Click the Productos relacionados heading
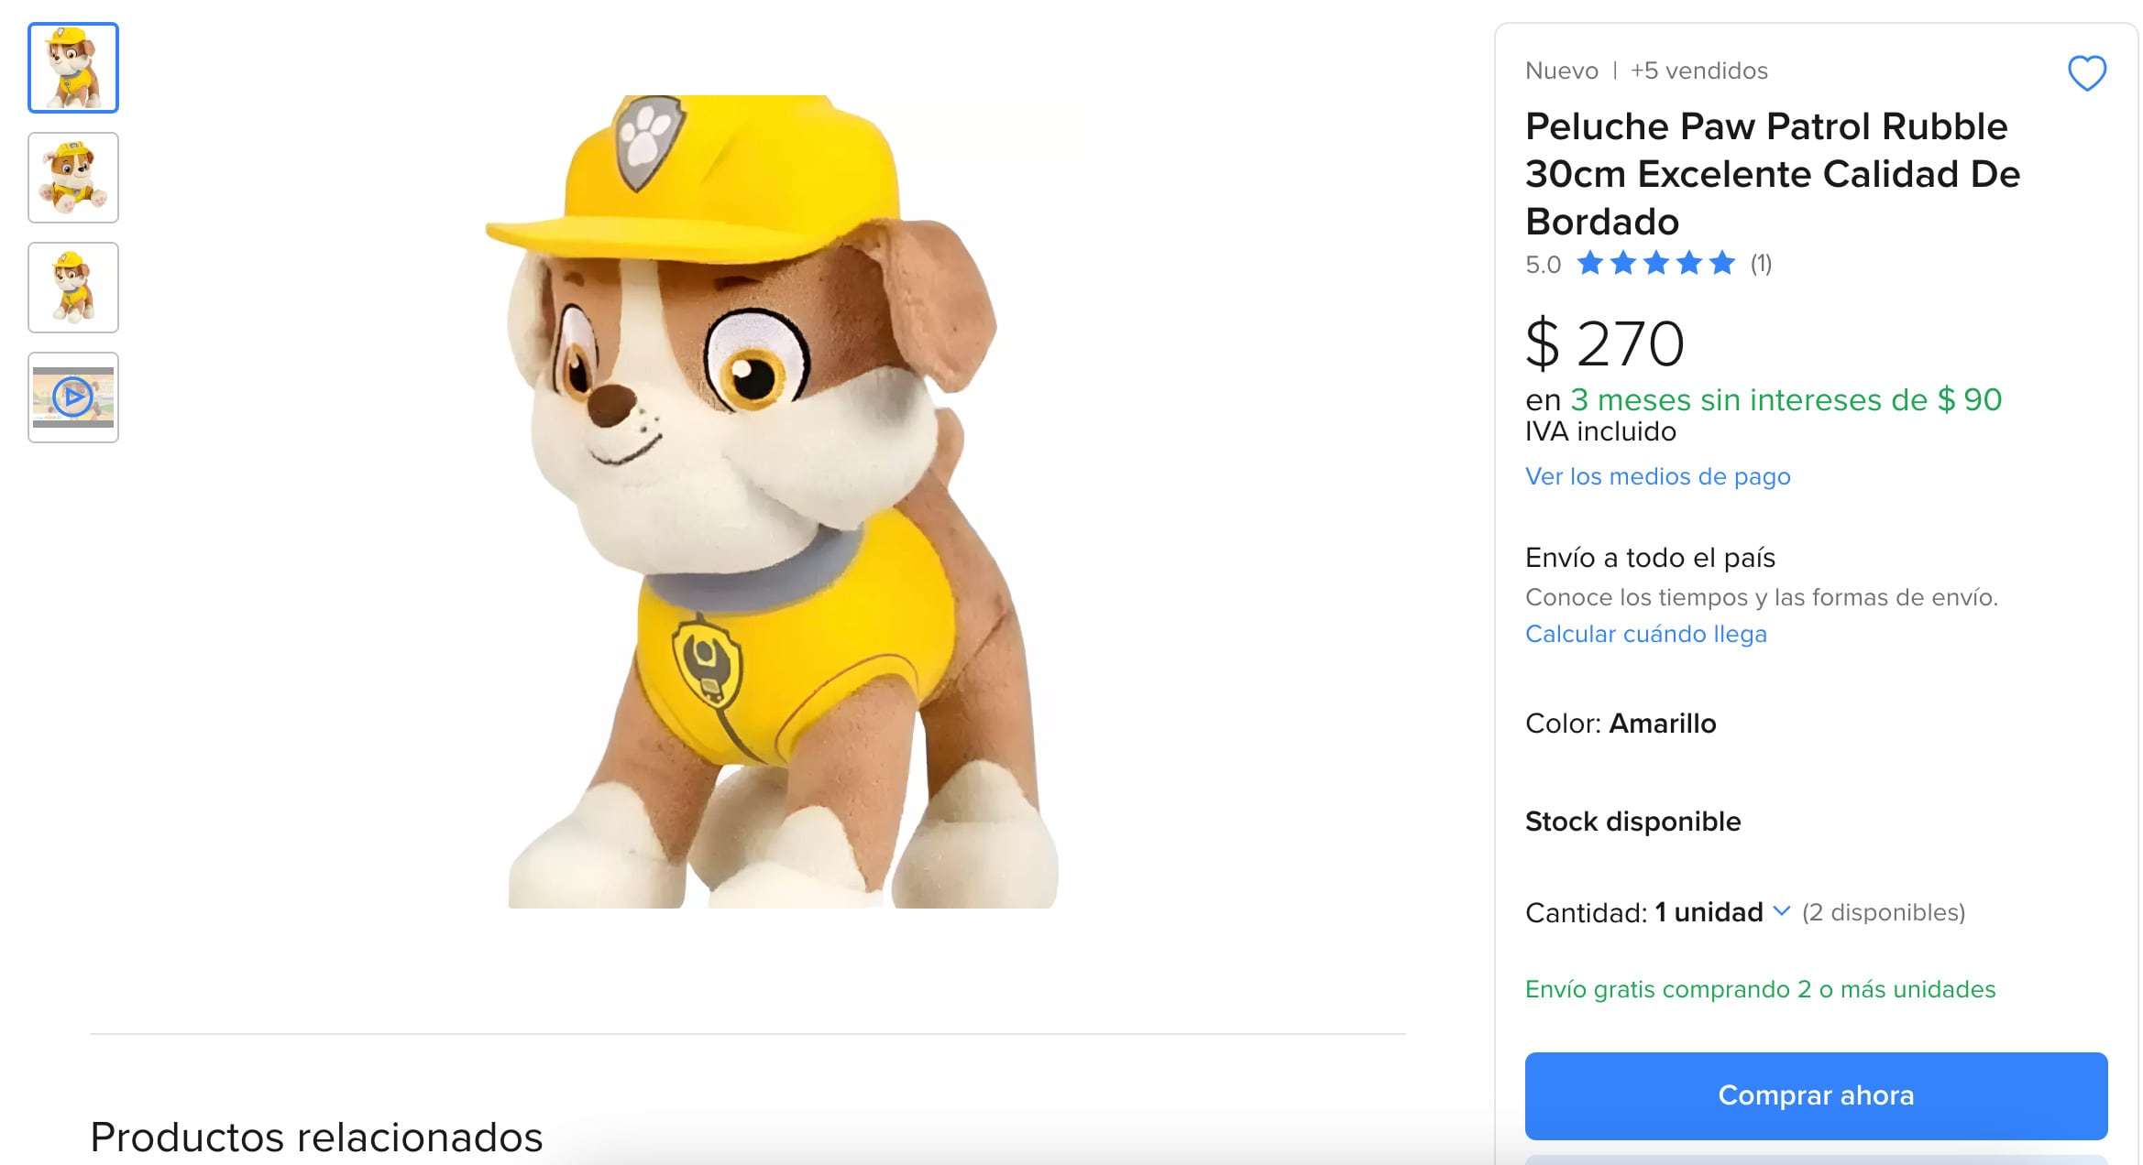 pyautogui.click(x=316, y=1137)
